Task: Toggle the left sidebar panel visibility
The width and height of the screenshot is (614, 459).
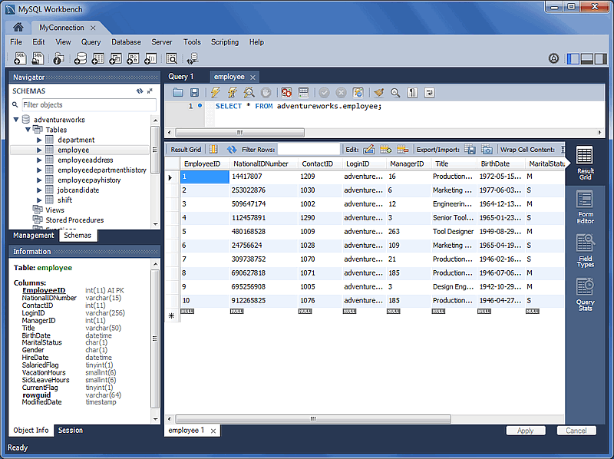Action: click(573, 59)
